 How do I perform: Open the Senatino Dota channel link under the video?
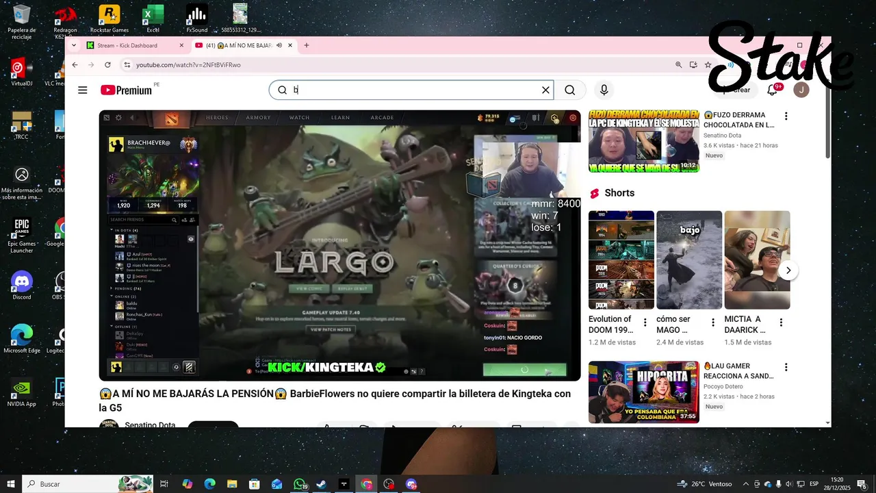(x=150, y=425)
